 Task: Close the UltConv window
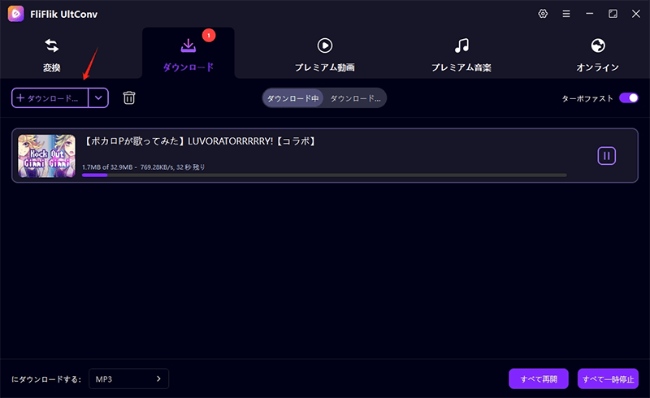point(636,14)
